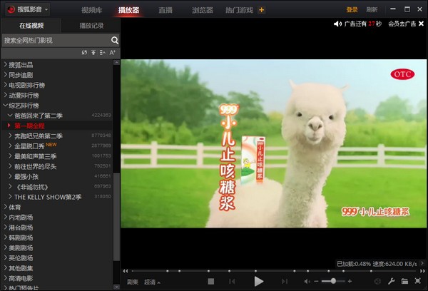Click the list sort order icon
The width and height of the screenshot is (428, 291).
(103, 52)
